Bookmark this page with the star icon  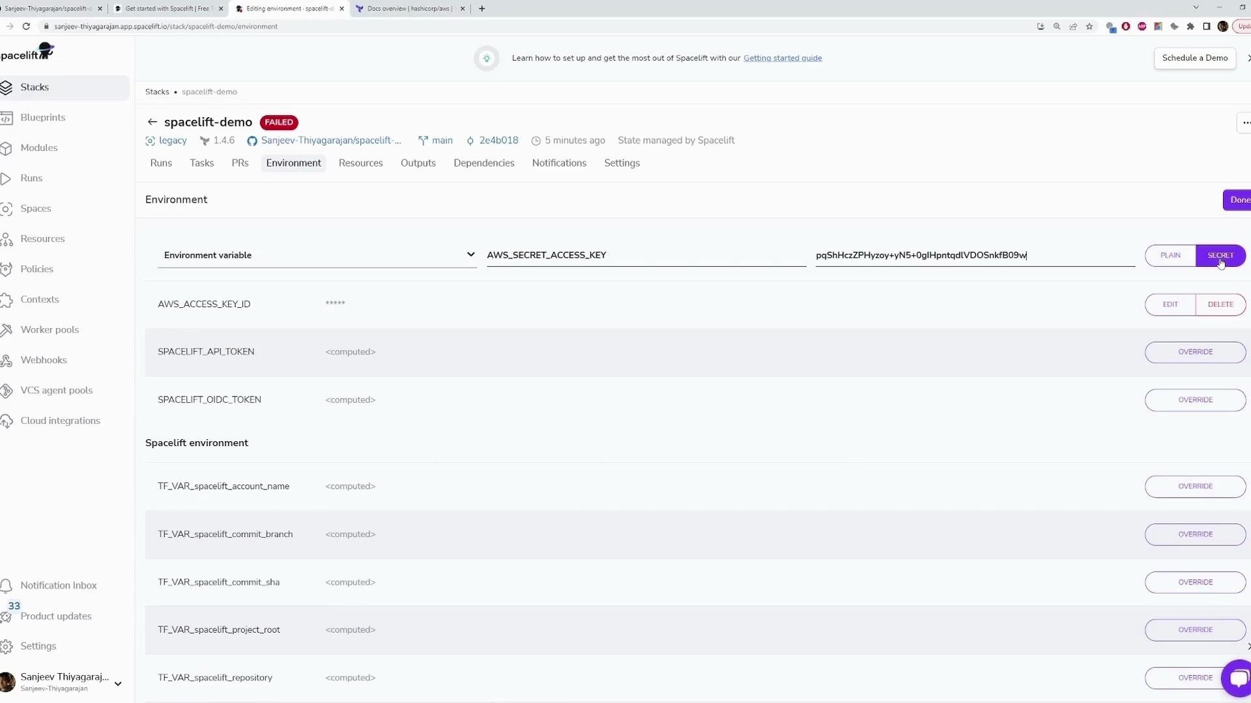(x=1089, y=27)
